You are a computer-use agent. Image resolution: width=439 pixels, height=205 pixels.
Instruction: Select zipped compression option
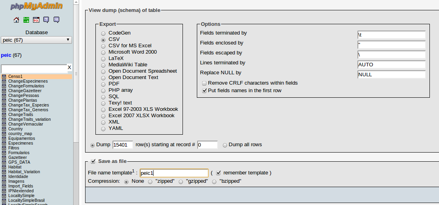[x=150, y=182]
